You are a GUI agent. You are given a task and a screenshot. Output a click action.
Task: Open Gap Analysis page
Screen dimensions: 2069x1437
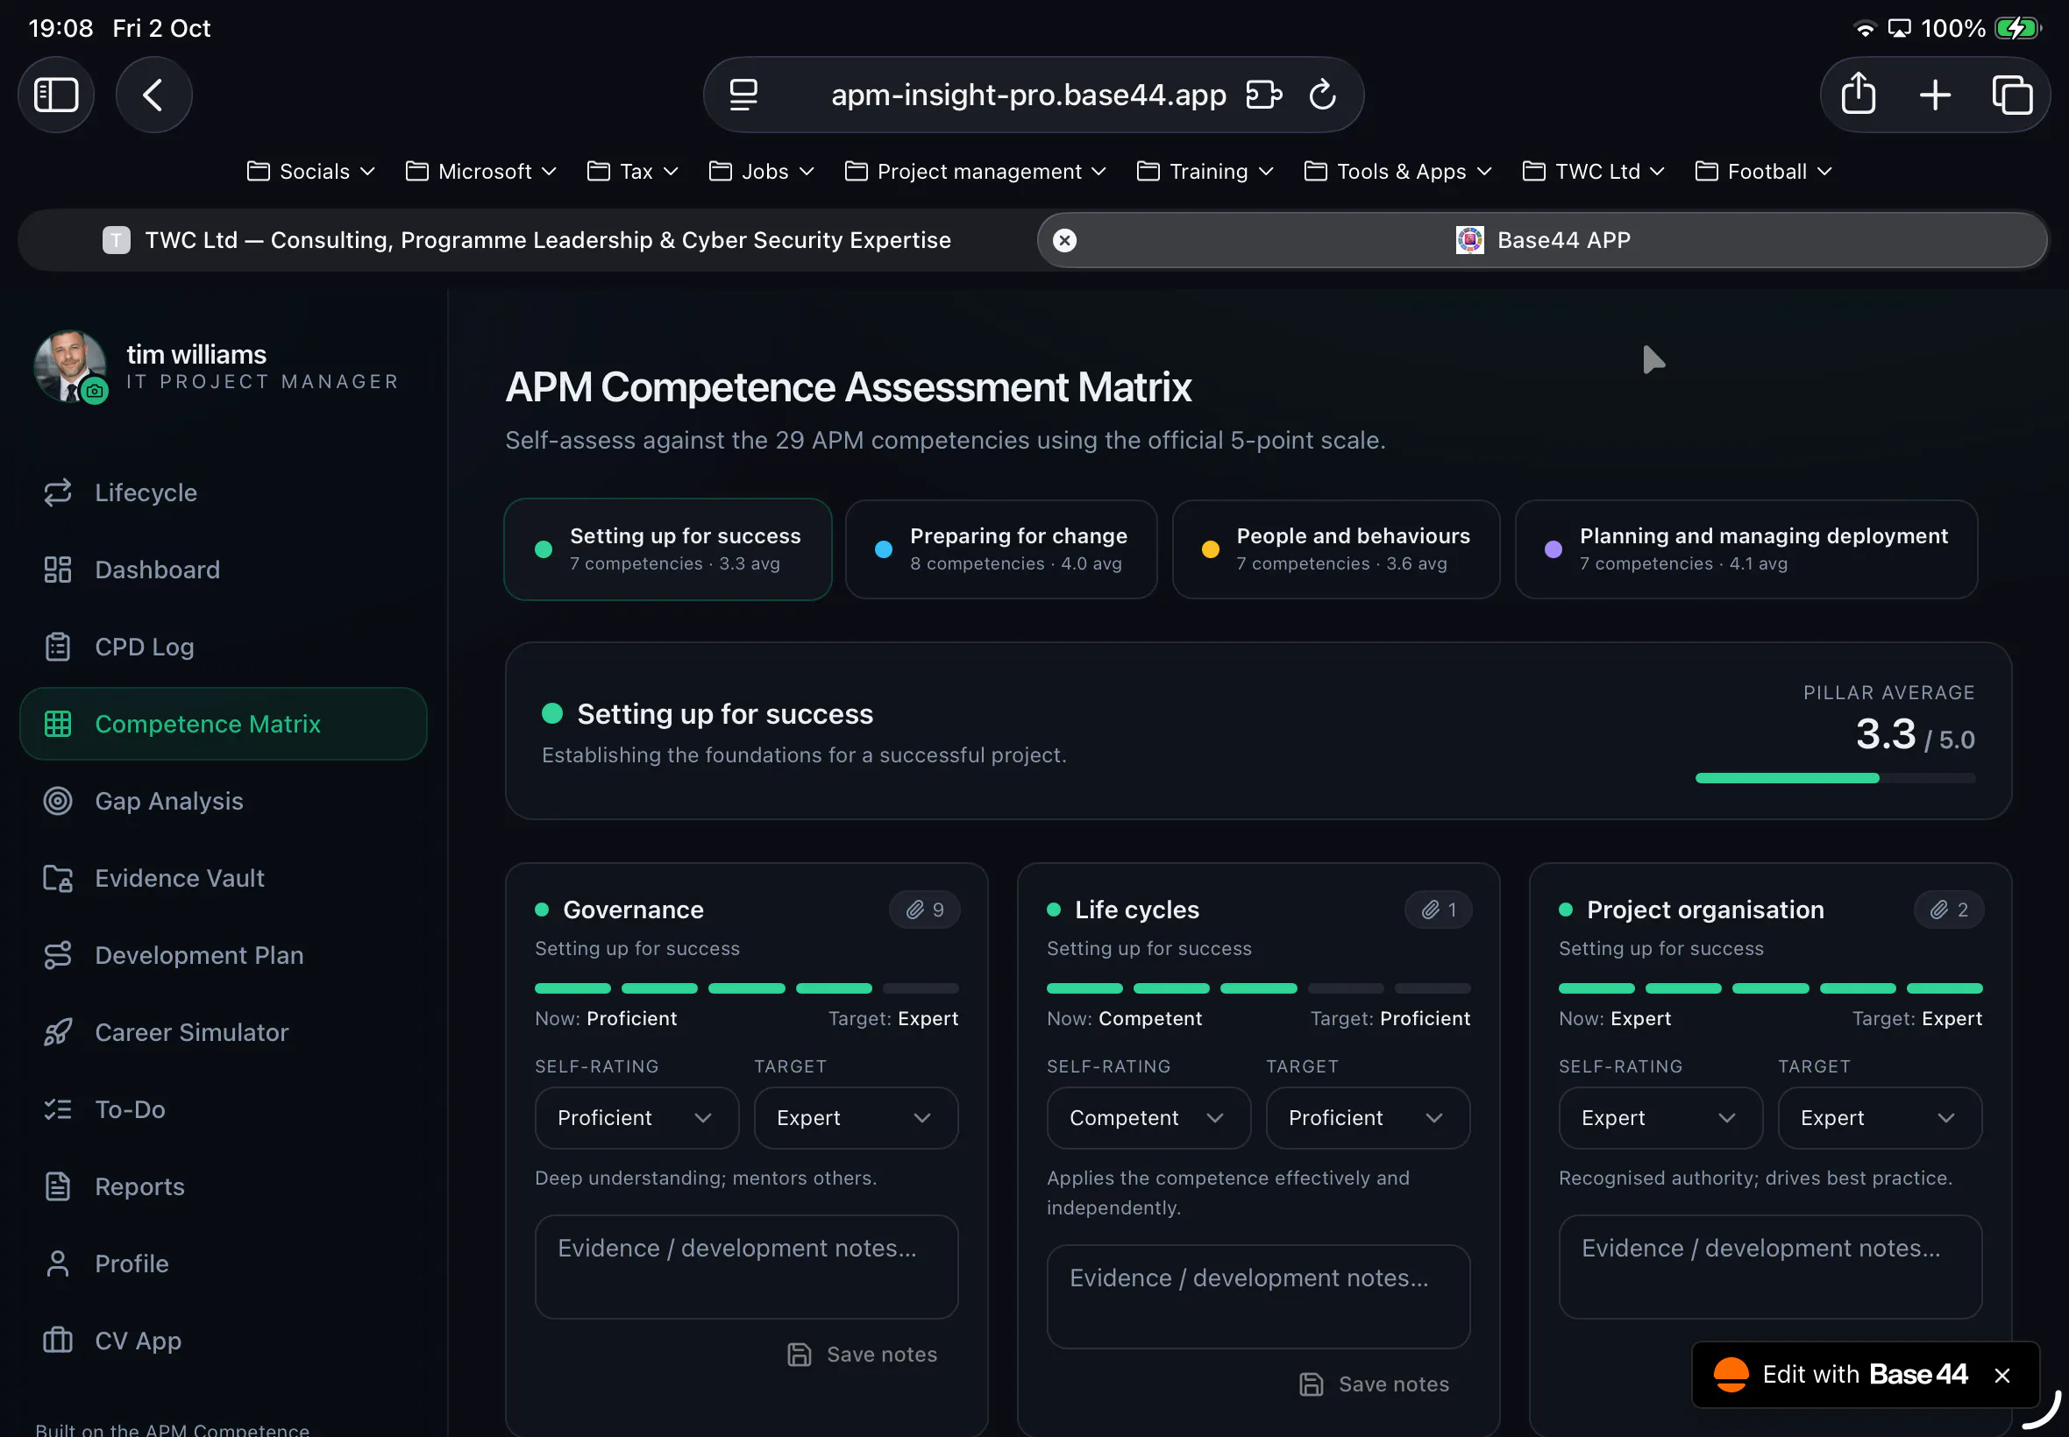[224, 802]
